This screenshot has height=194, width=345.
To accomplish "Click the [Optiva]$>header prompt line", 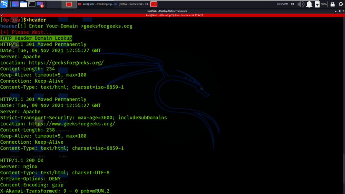I will 23,20.
